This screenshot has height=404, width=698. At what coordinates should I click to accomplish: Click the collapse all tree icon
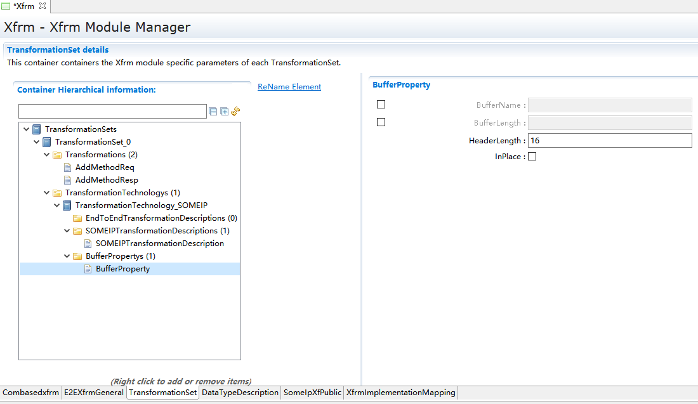(x=214, y=112)
